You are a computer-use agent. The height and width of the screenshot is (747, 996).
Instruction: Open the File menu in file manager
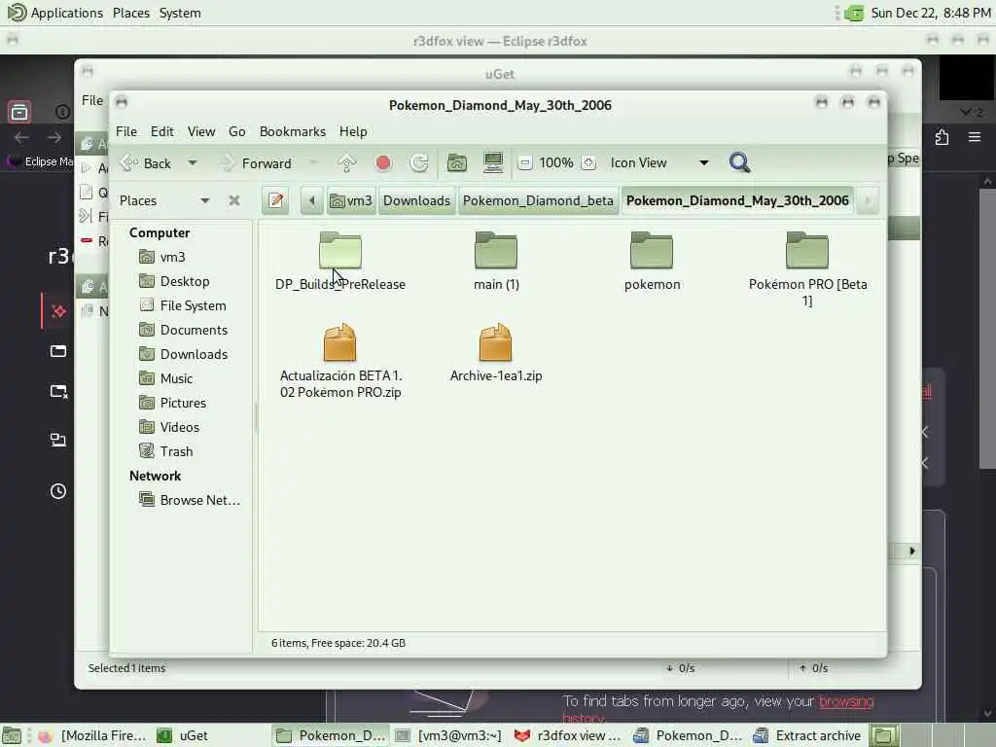coord(125,131)
